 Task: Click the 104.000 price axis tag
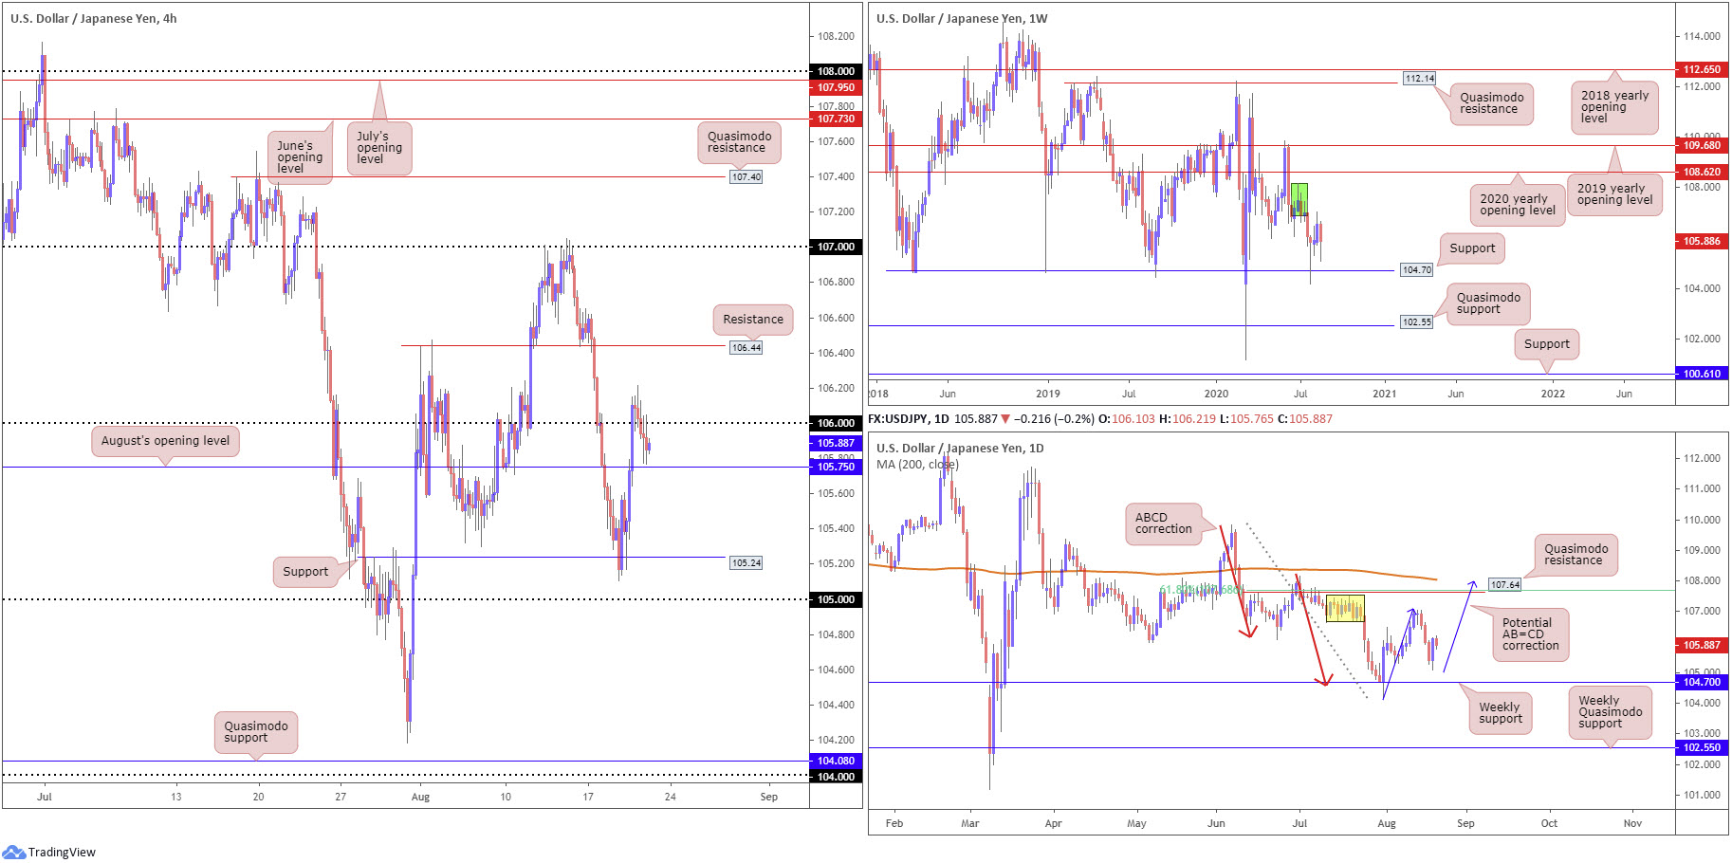click(x=835, y=777)
